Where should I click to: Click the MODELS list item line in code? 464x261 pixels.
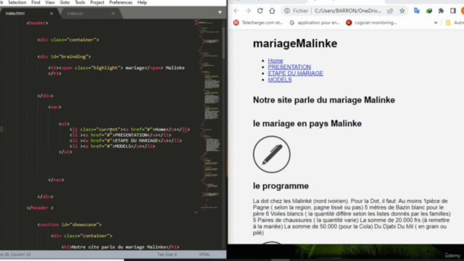(x=112, y=146)
